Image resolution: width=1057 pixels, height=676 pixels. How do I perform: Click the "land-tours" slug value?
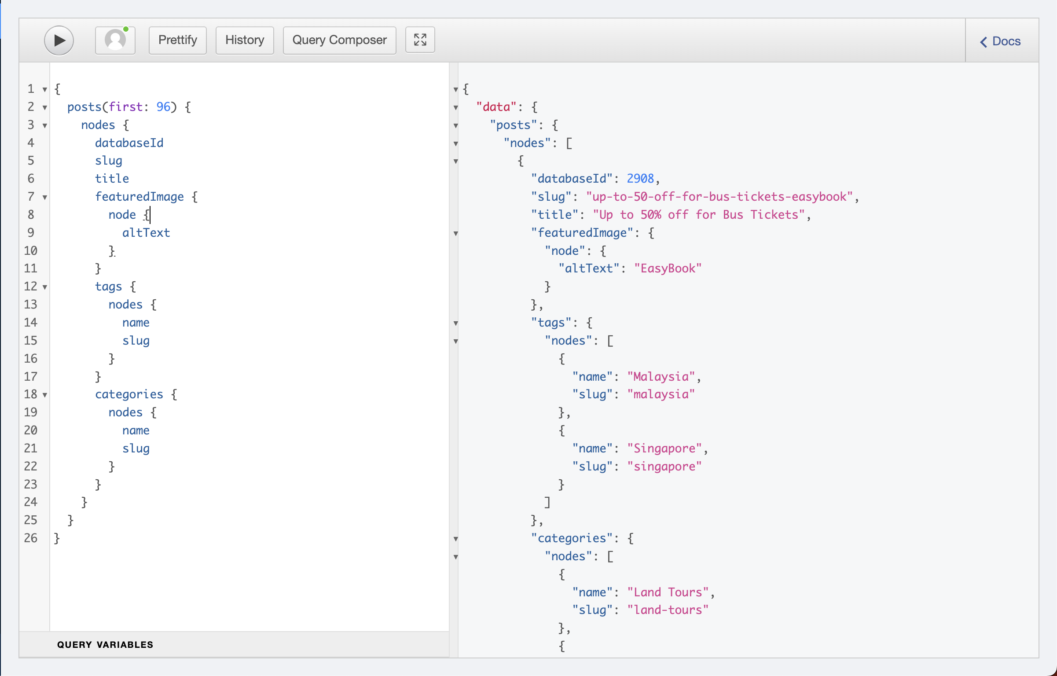pyautogui.click(x=668, y=610)
